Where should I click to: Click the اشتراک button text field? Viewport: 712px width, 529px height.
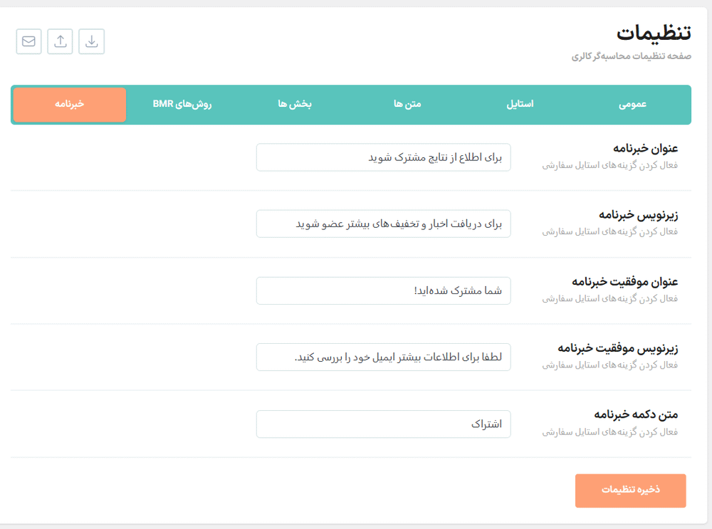(x=383, y=424)
